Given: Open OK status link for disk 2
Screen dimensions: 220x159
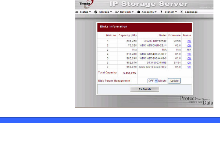Looking at the screenshot, I should click(x=189, y=45).
